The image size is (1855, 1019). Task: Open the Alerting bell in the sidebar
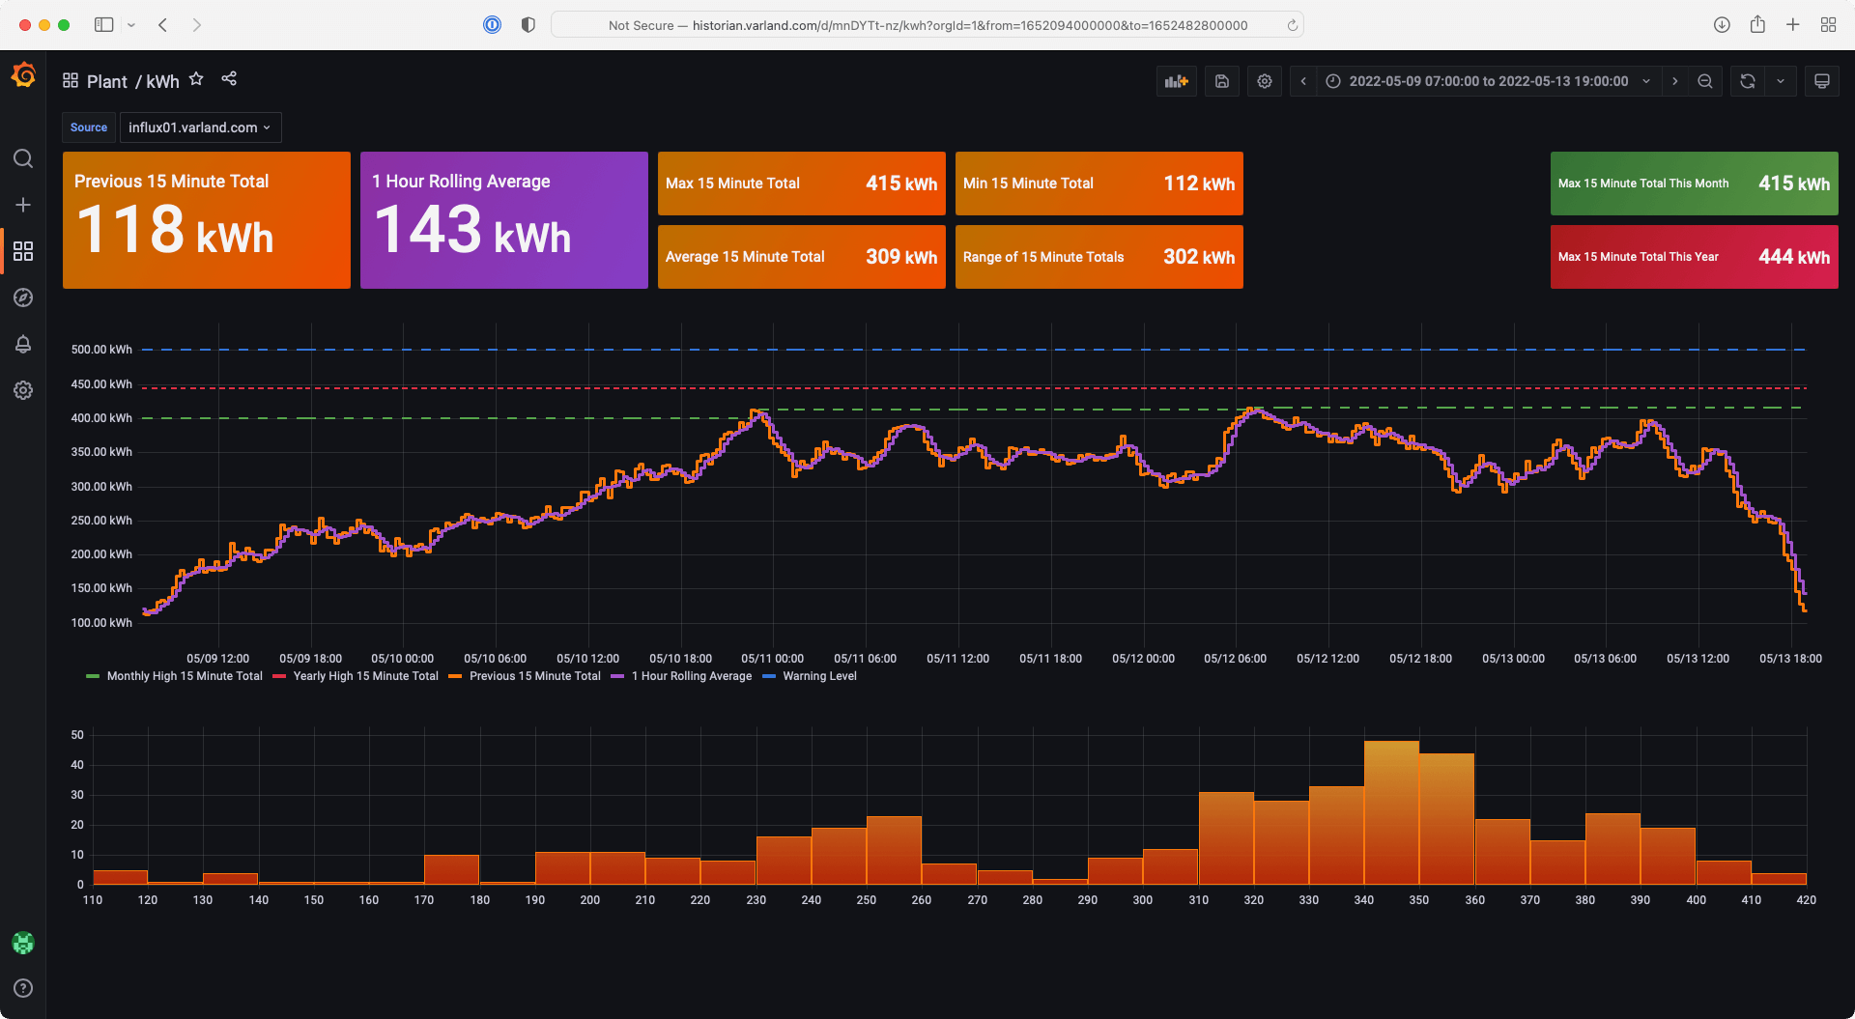[x=23, y=345]
